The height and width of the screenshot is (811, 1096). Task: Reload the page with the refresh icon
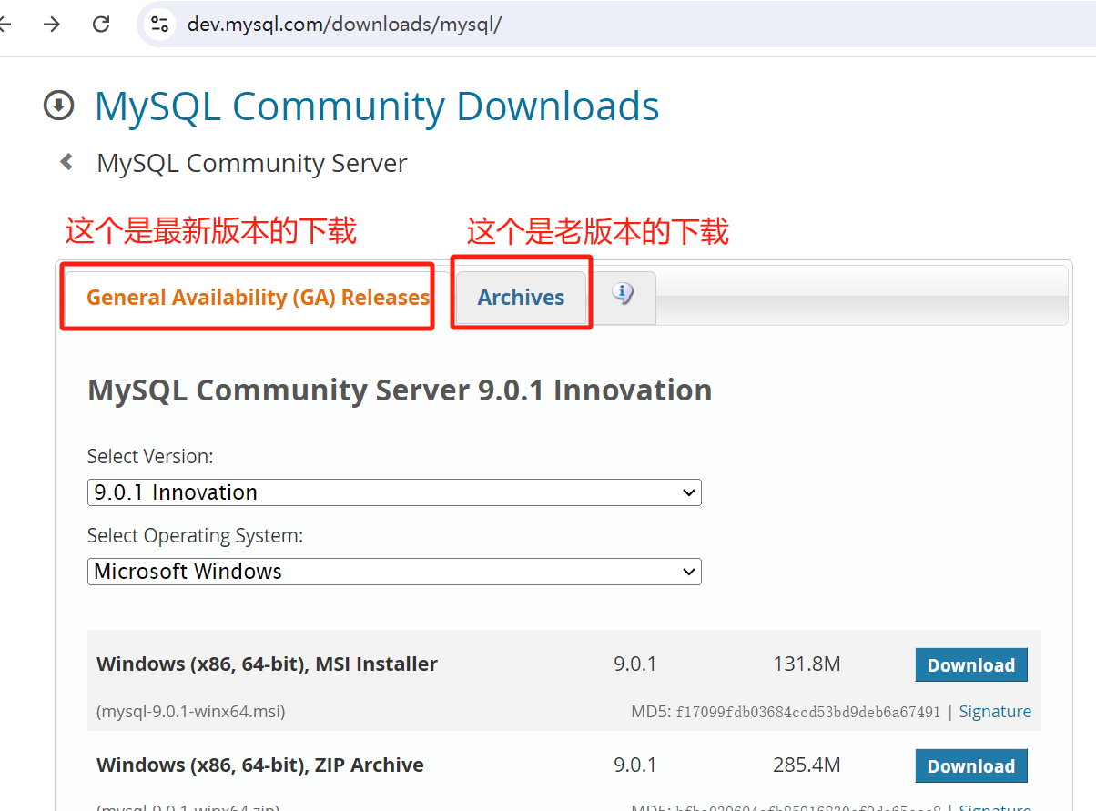(101, 25)
